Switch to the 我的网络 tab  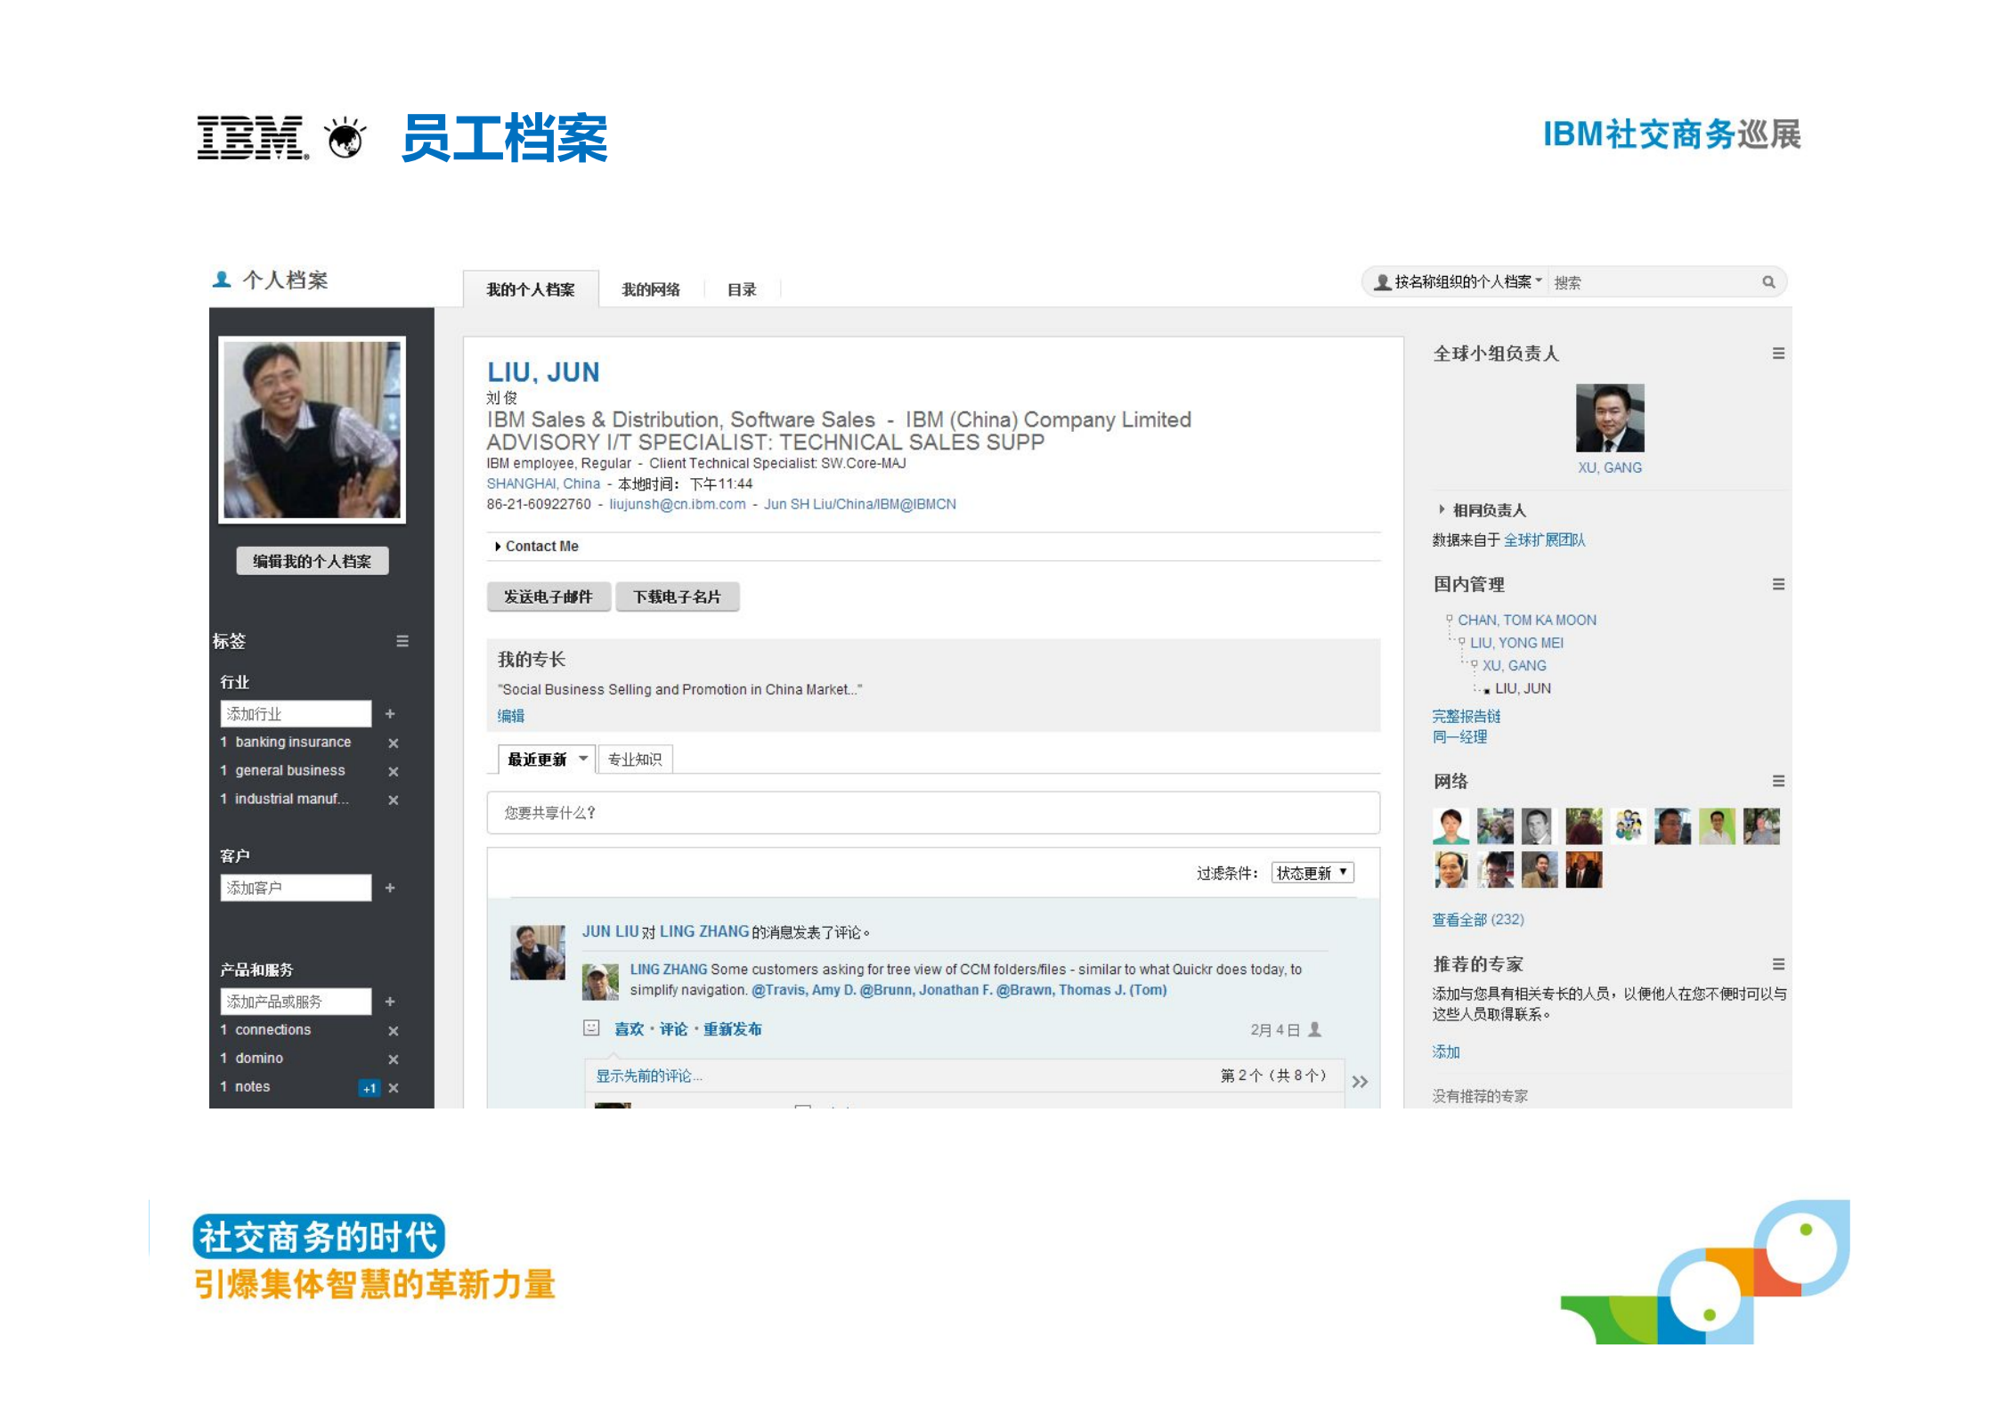(x=651, y=288)
